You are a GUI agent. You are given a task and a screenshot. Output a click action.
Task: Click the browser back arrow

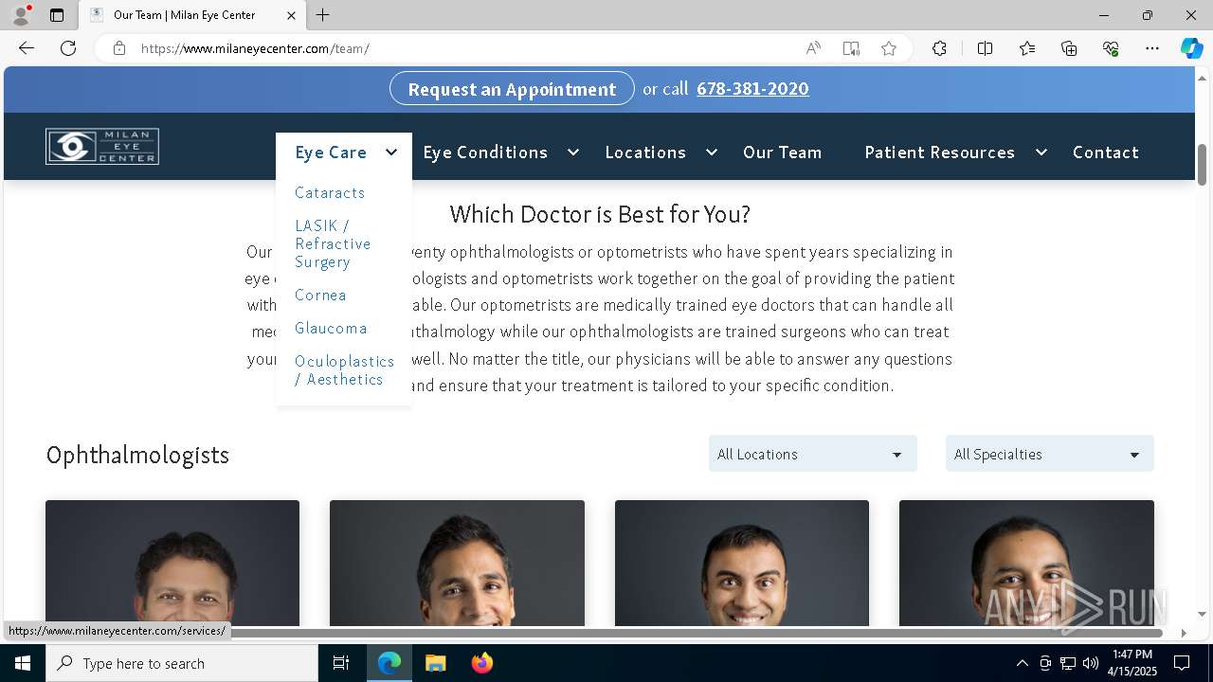[27, 48]
